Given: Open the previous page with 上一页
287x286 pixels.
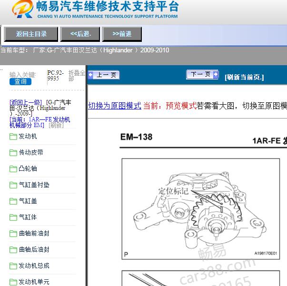Looking at the screenshot, I should point(104,75).
